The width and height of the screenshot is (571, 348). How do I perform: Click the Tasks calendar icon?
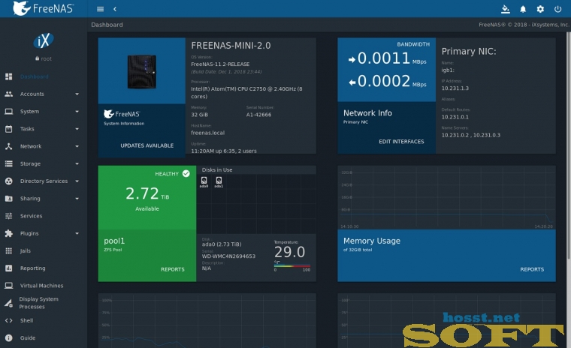9,129
